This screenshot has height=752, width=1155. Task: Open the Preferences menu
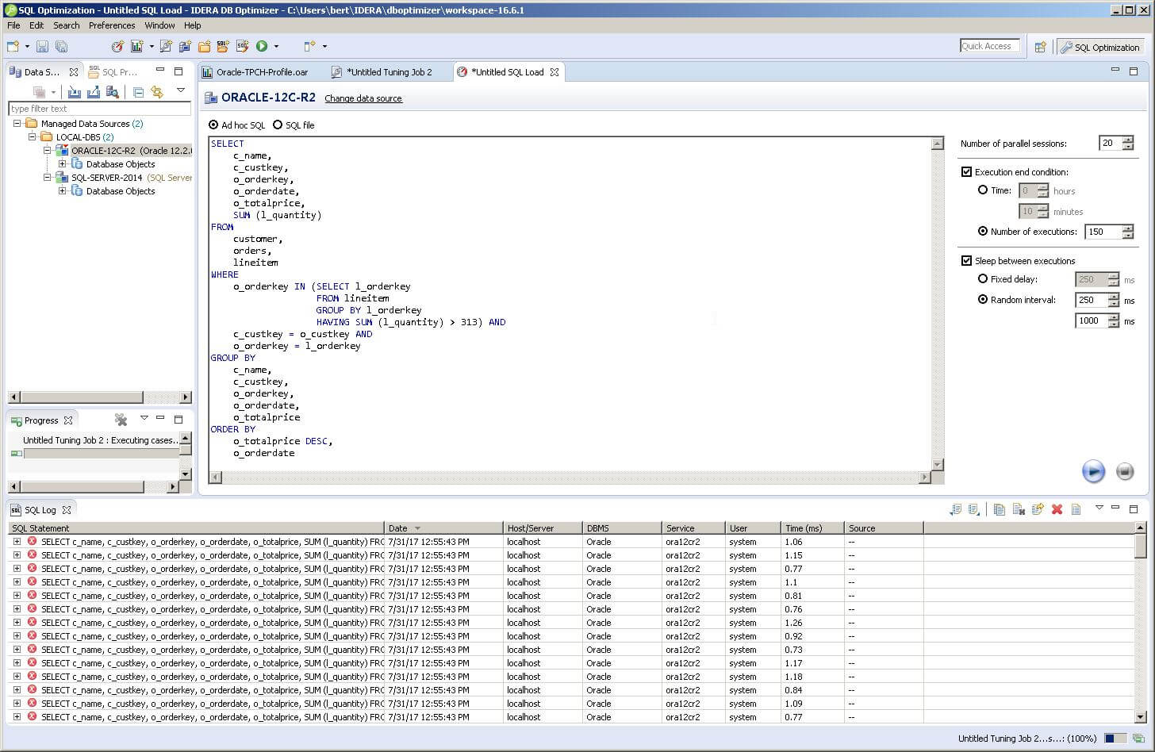[x=111, y=25]
